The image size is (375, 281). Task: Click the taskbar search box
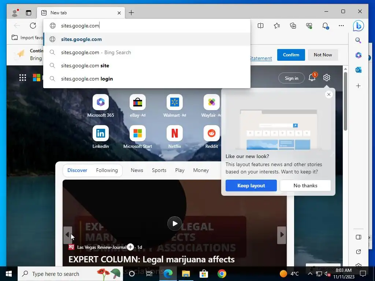(70, 274)
